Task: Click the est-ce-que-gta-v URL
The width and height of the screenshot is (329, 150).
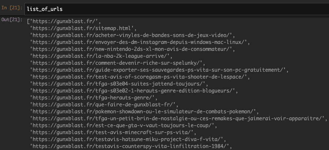Action: point(123,125)
